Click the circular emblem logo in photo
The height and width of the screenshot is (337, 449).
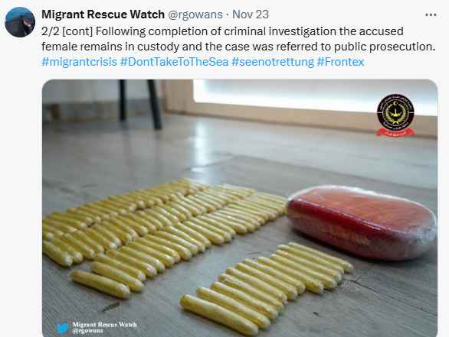coord(395,112)
